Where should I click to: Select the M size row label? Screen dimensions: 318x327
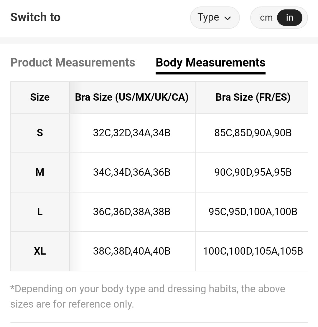click(x=40, y=172)
